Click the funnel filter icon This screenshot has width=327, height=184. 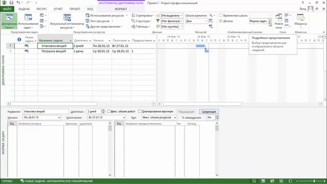coord(158,21)
